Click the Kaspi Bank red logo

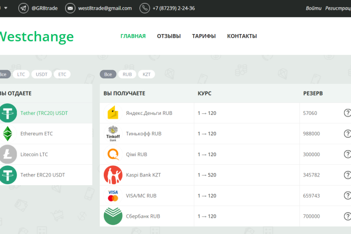coord(113,175)
